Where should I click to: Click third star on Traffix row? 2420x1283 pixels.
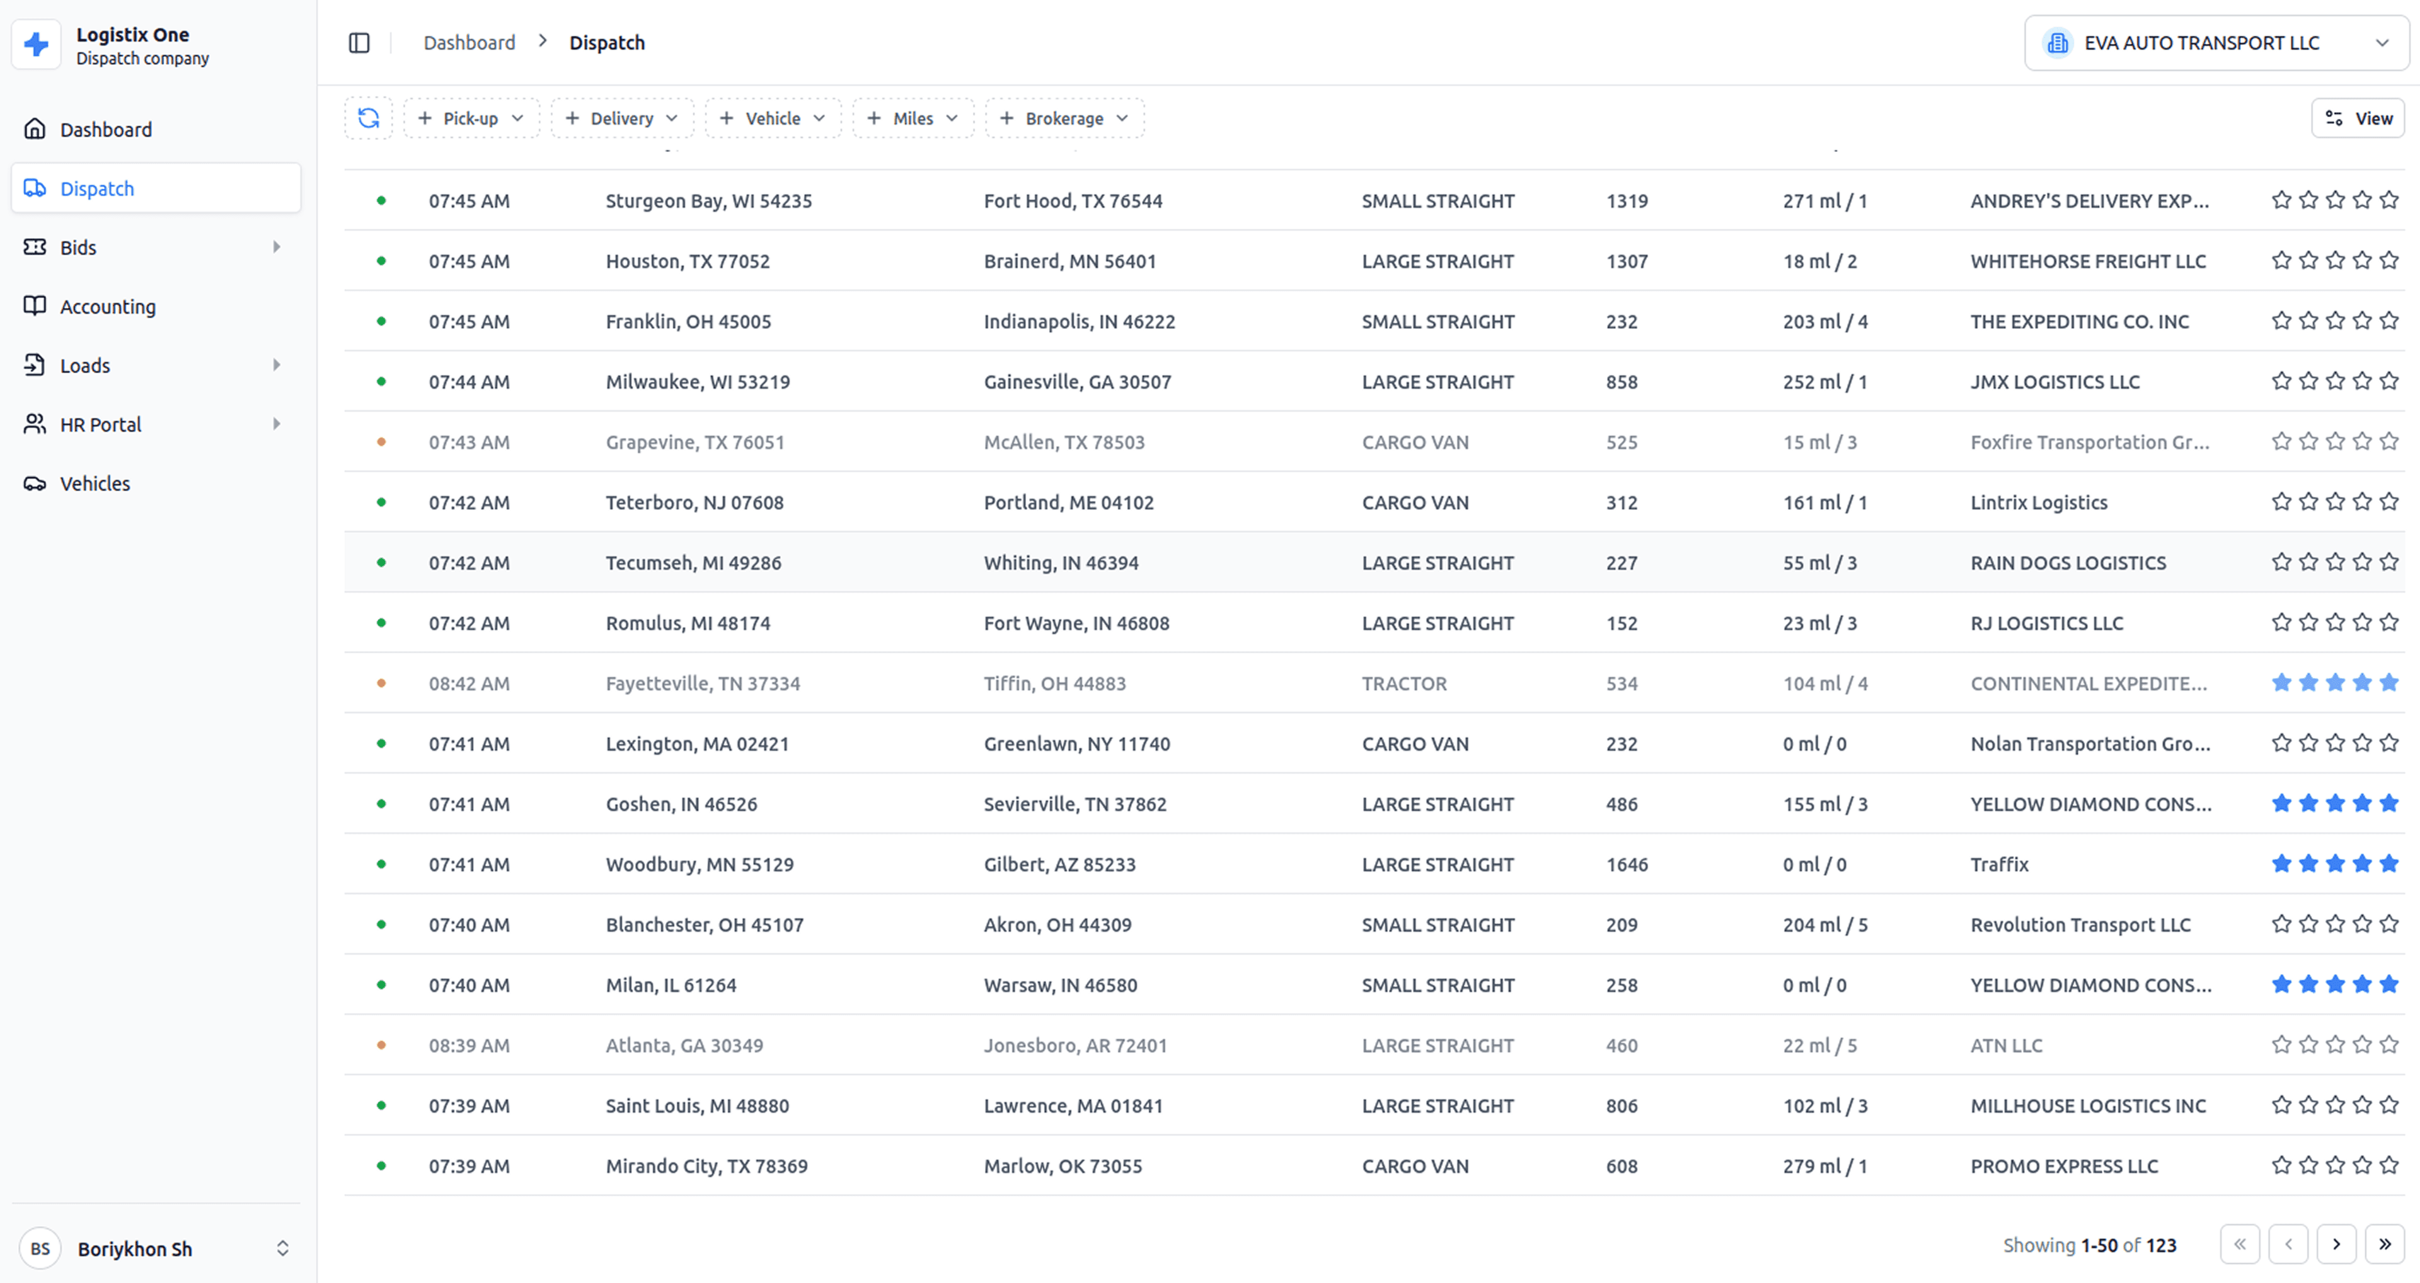pos(2336,863)
